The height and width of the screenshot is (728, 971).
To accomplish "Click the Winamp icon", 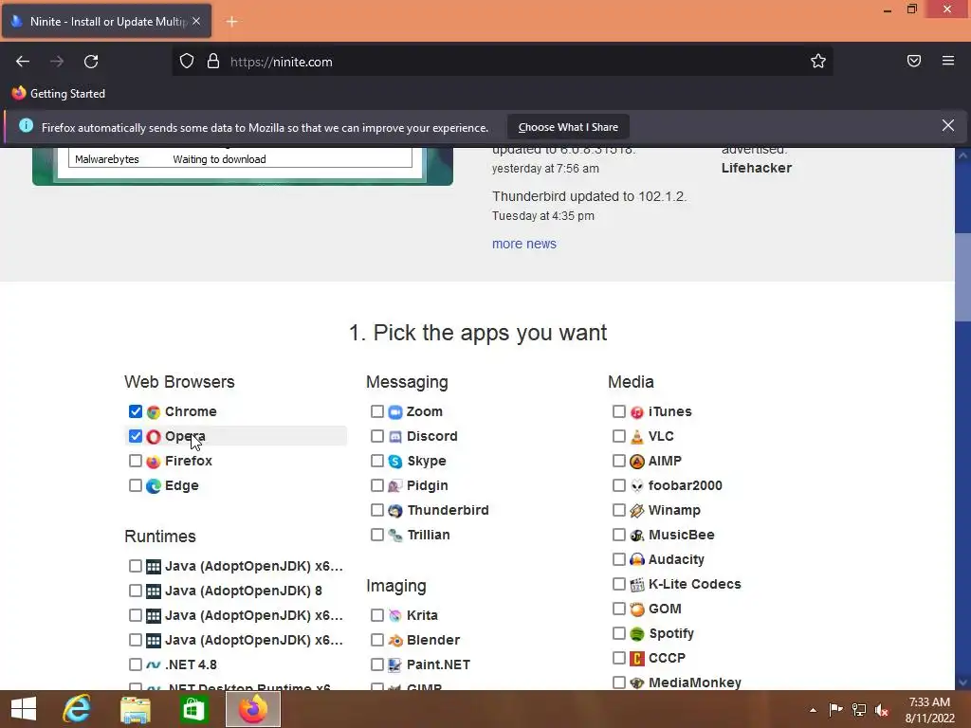I will (636, 511).
